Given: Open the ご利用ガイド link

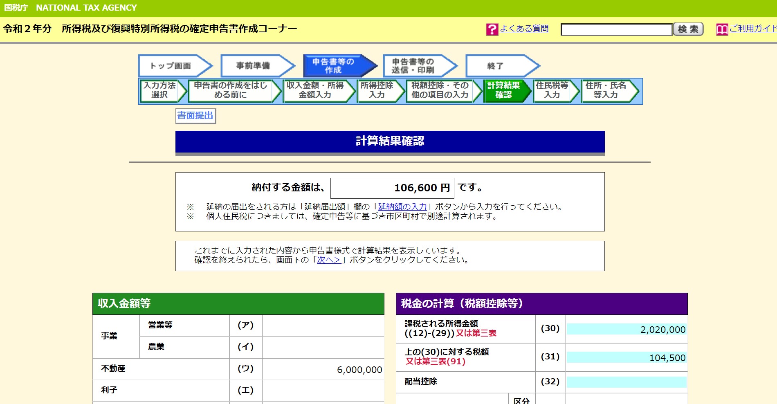Looking at the screenshot, I should point(753,29).
